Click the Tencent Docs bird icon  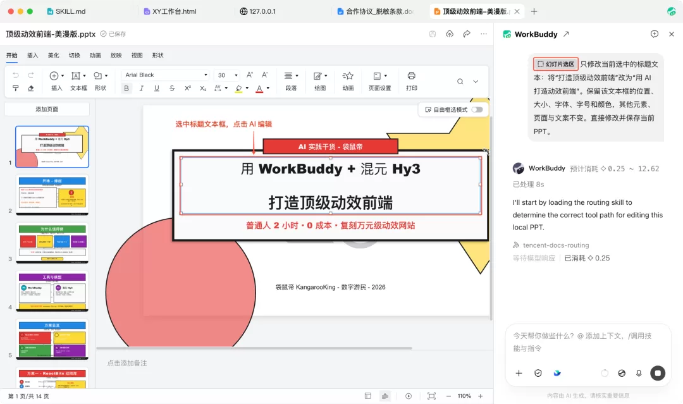[557, 373]
